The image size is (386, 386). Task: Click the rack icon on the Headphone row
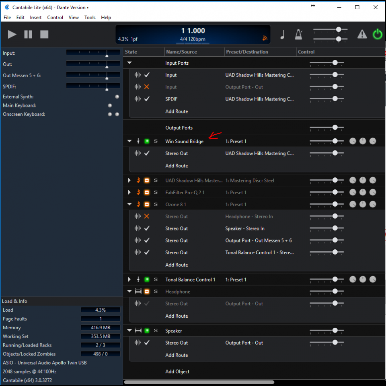pyautogui.click(x=138, y=292)
